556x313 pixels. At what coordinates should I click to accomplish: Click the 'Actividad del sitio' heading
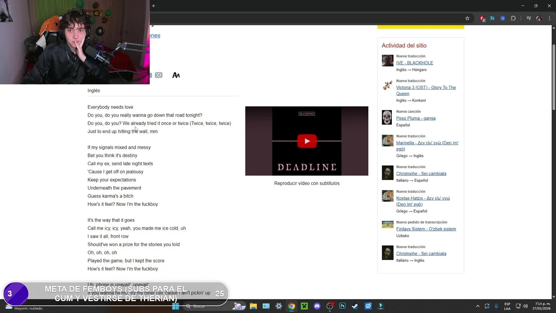click(404, 46)
